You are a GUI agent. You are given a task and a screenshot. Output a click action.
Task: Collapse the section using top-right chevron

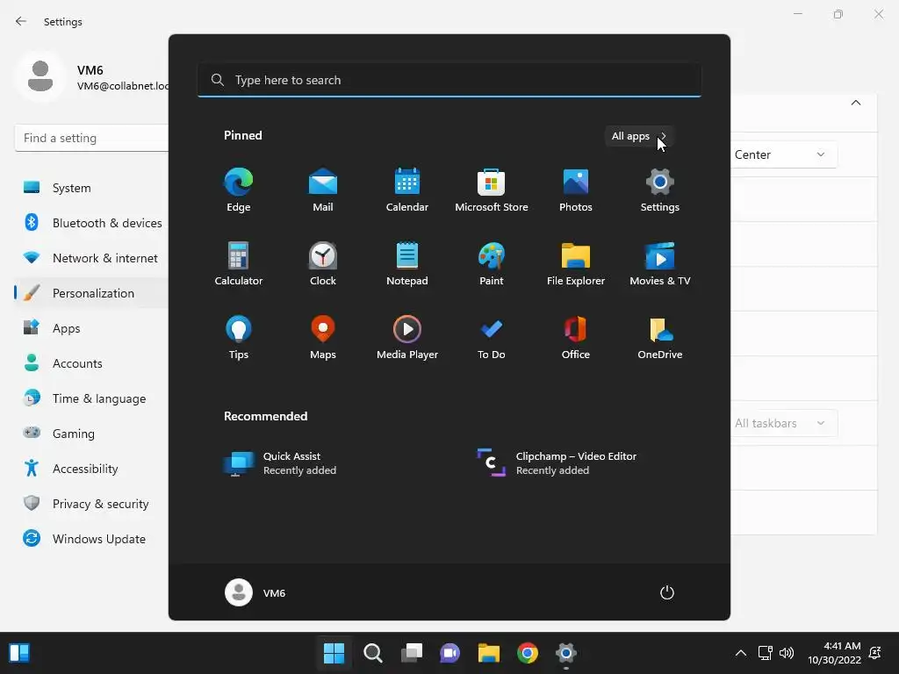856,103
